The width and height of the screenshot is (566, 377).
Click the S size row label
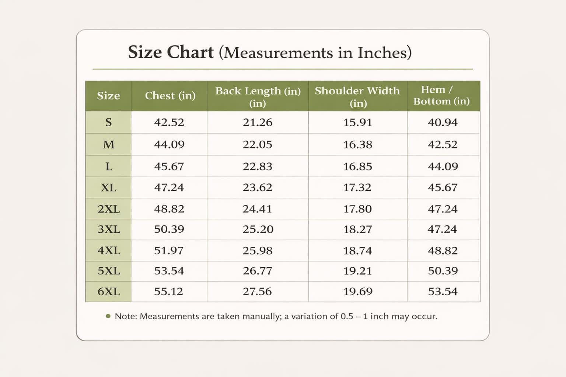pyautogui.click(x=108, y=122)
